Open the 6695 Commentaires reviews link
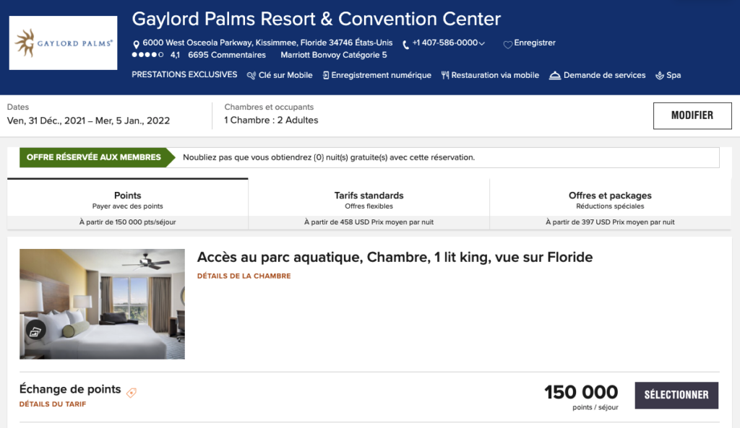 [227, 55]
